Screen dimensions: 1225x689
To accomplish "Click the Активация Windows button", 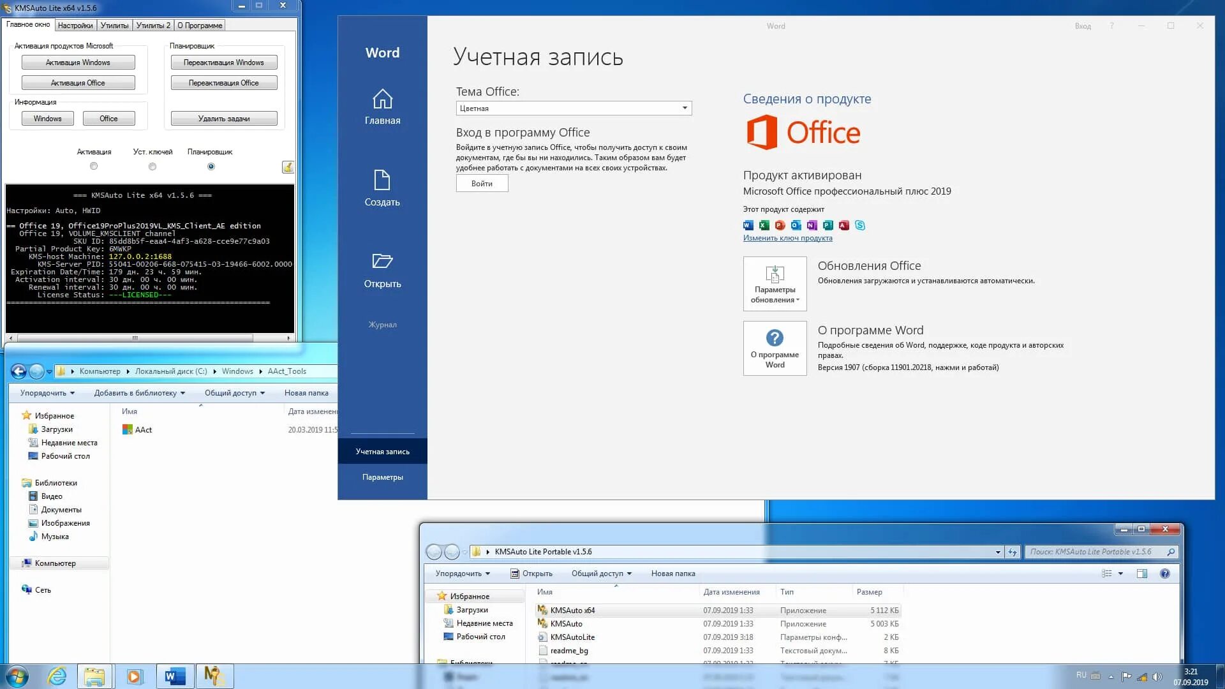I will pos(78,63).
